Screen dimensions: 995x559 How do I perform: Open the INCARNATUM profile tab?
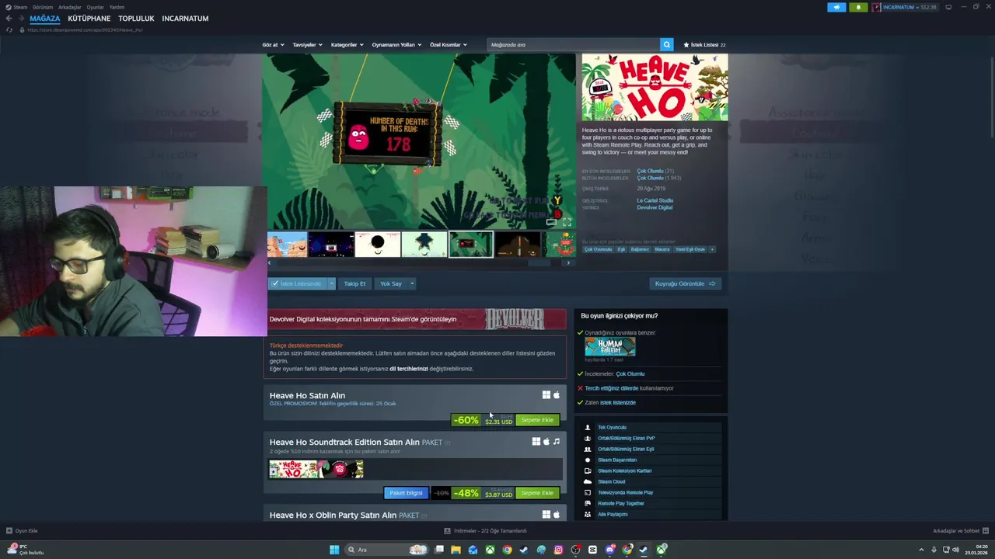coord(185,18)
